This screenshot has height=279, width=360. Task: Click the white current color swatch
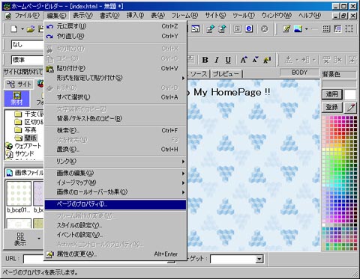[350, 95]
